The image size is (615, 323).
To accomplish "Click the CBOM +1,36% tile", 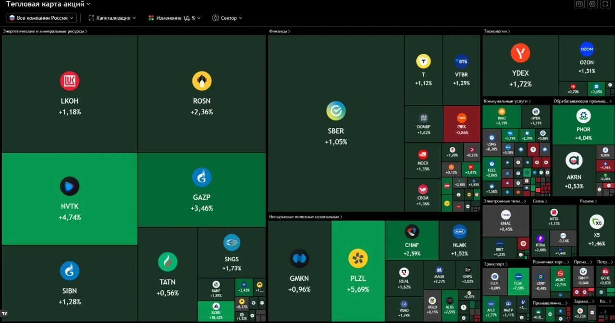I will [x=423, y=195].
